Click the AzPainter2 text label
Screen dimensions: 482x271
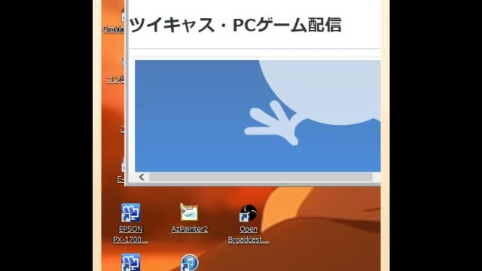coord(190,229)
